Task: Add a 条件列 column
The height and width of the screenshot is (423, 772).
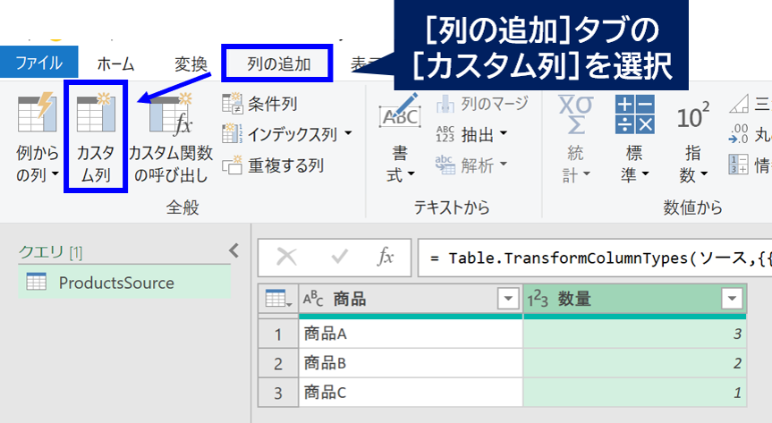Action: (x=261, y=104)
